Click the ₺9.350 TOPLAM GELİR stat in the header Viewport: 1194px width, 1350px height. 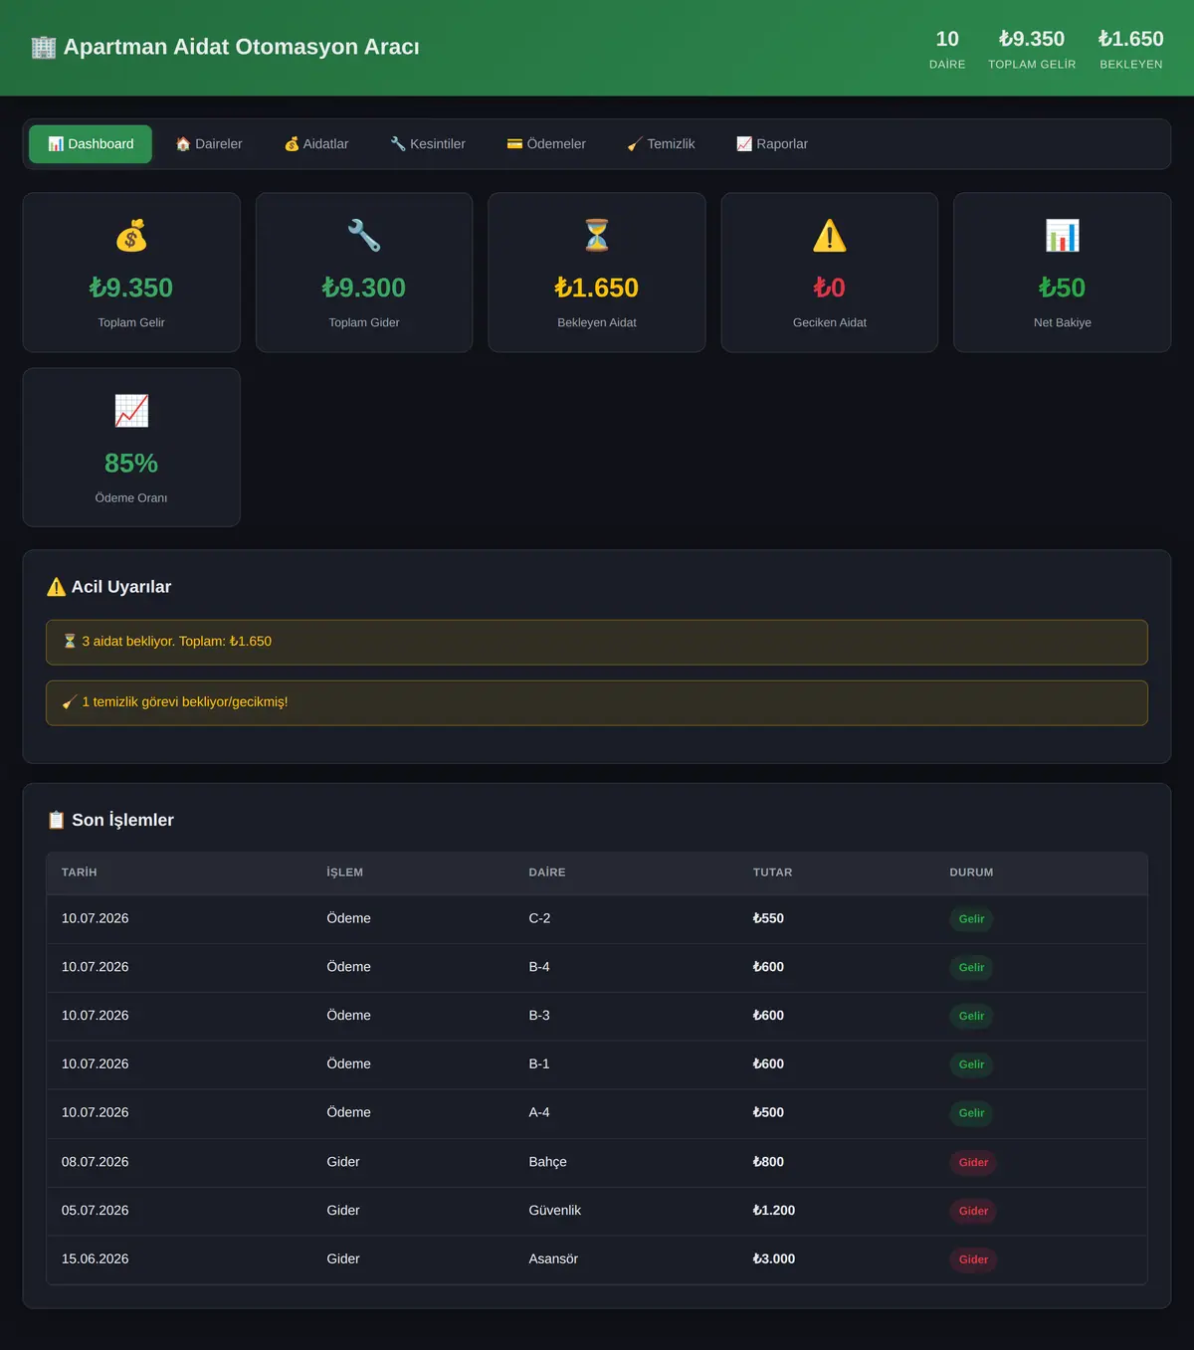(1032, 49)
